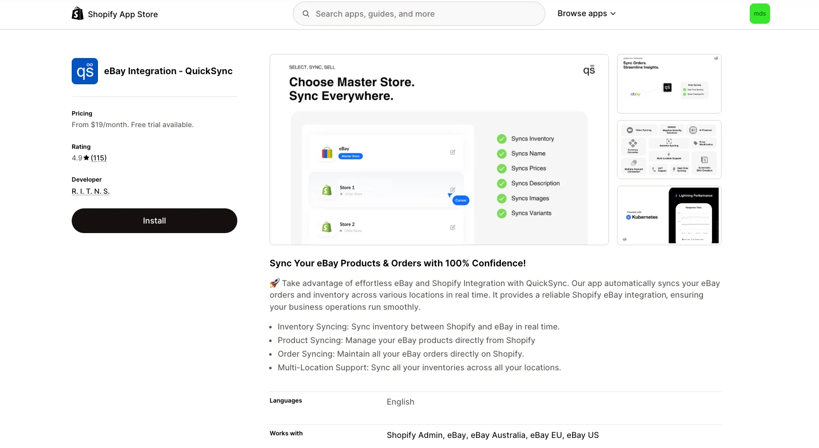819x448 pixels.
Task: Expand the Browse apps dropdown
Action: point(587,14)
